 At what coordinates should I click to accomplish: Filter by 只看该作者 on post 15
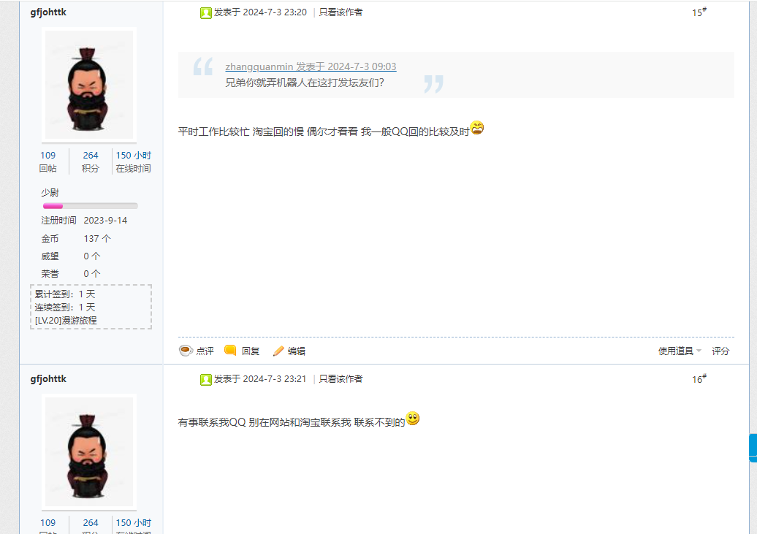(341, 12)
